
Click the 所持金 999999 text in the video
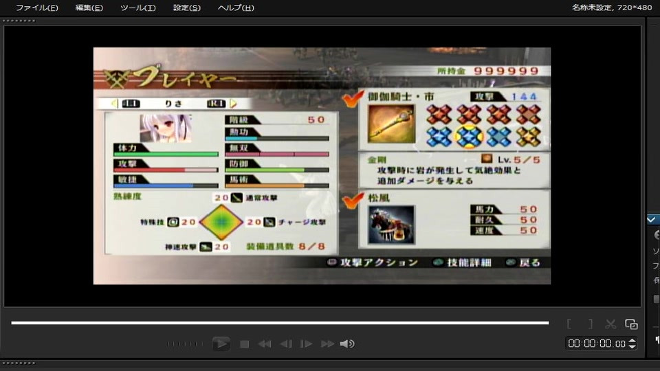pyautogui.click(x=488, y=71)
